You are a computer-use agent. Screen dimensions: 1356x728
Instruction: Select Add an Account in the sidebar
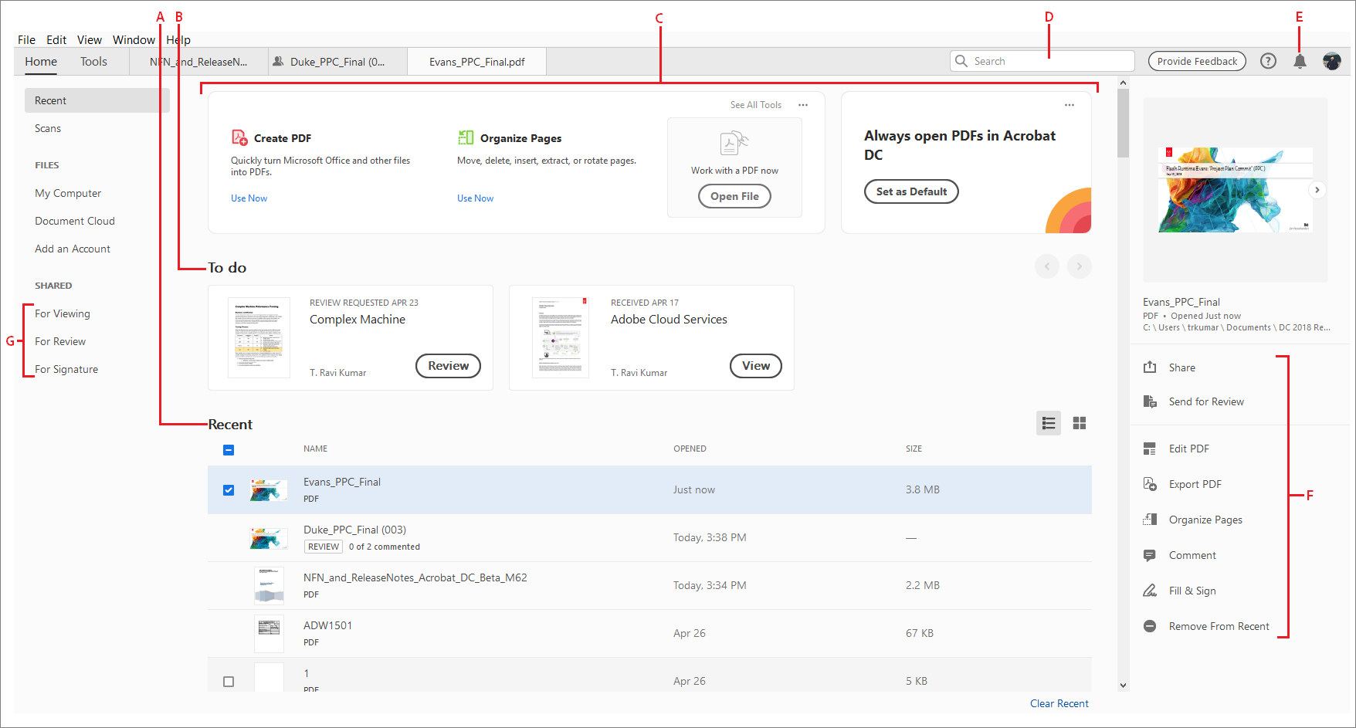(73, 249)
